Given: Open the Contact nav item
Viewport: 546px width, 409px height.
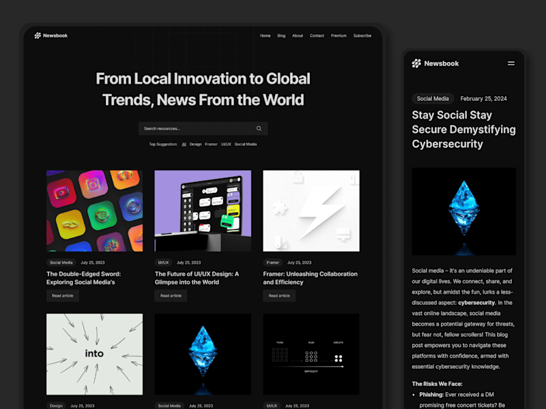Looking at the screenshot, I should point(317,35).
